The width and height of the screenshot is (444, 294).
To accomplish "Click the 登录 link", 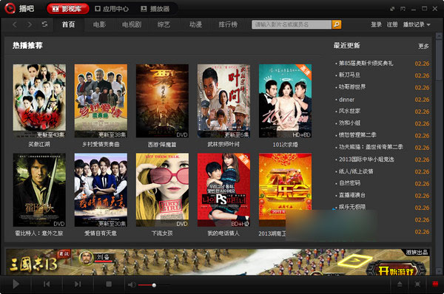I will 376,24.
